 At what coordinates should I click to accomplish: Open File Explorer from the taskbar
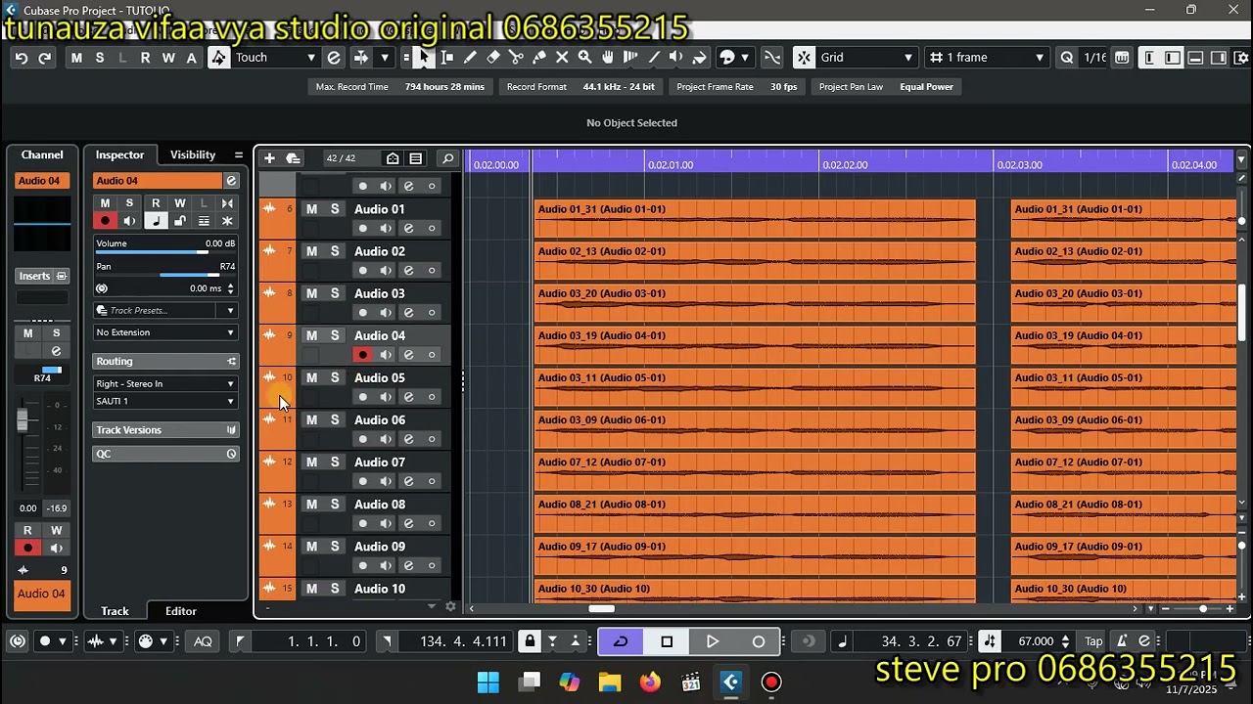point(609,682)
